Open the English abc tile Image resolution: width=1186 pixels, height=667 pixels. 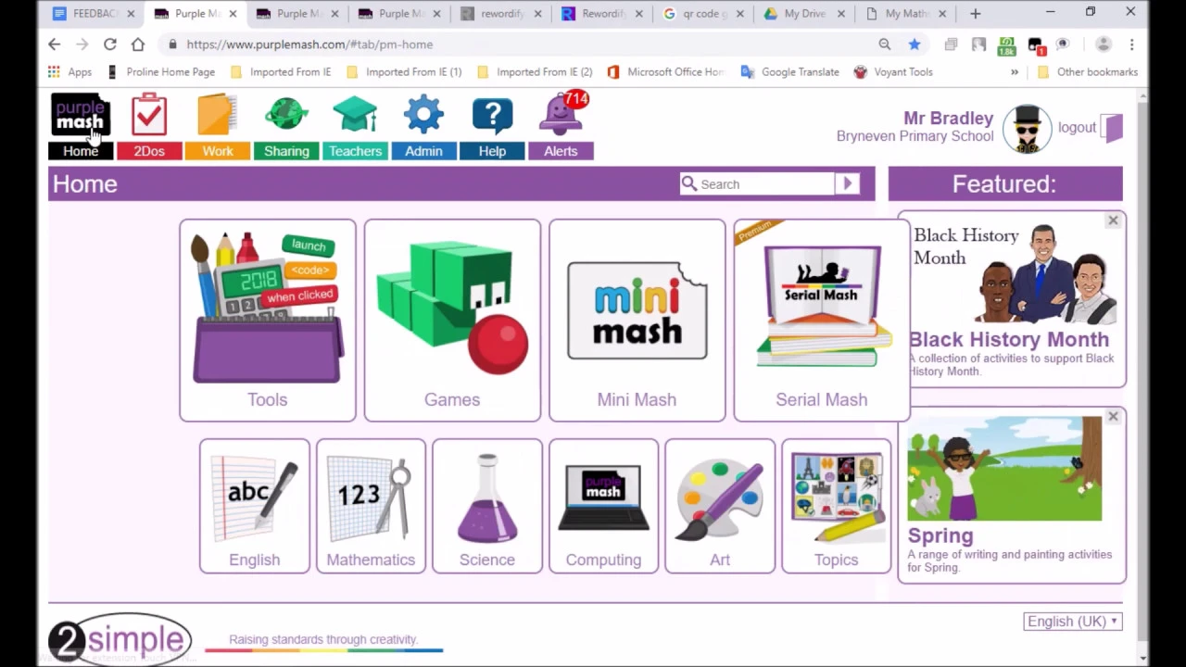254,506
